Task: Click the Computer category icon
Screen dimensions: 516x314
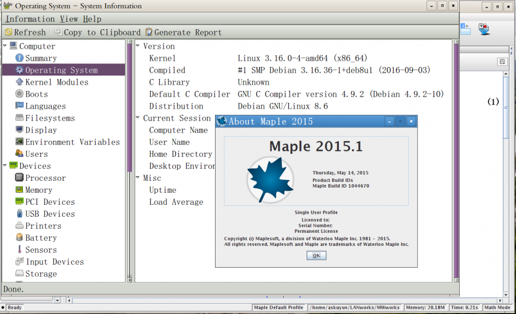Action: (13, 46)
